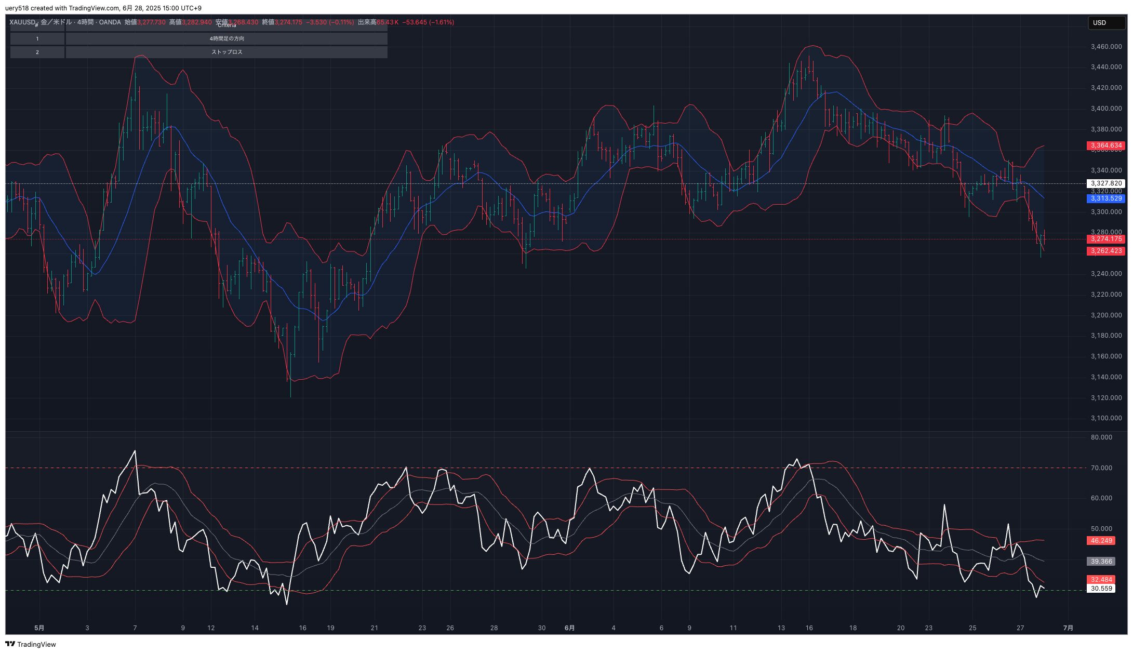Click the red 32.484 indicator label

pyautogui.click(x=1101, y=580)
